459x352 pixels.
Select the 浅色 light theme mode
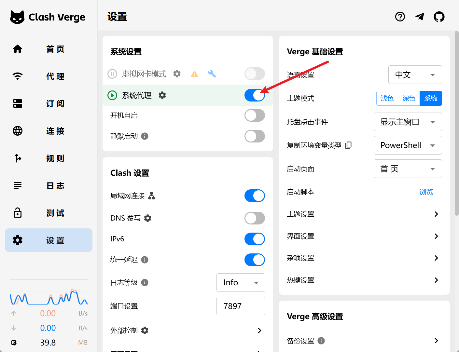click(387, 98)
